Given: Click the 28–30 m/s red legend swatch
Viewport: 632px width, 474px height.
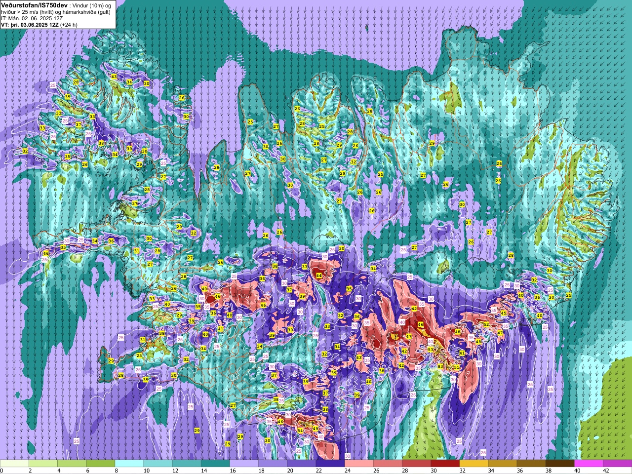Looking at the screenshot, I should tap(416, 464).
